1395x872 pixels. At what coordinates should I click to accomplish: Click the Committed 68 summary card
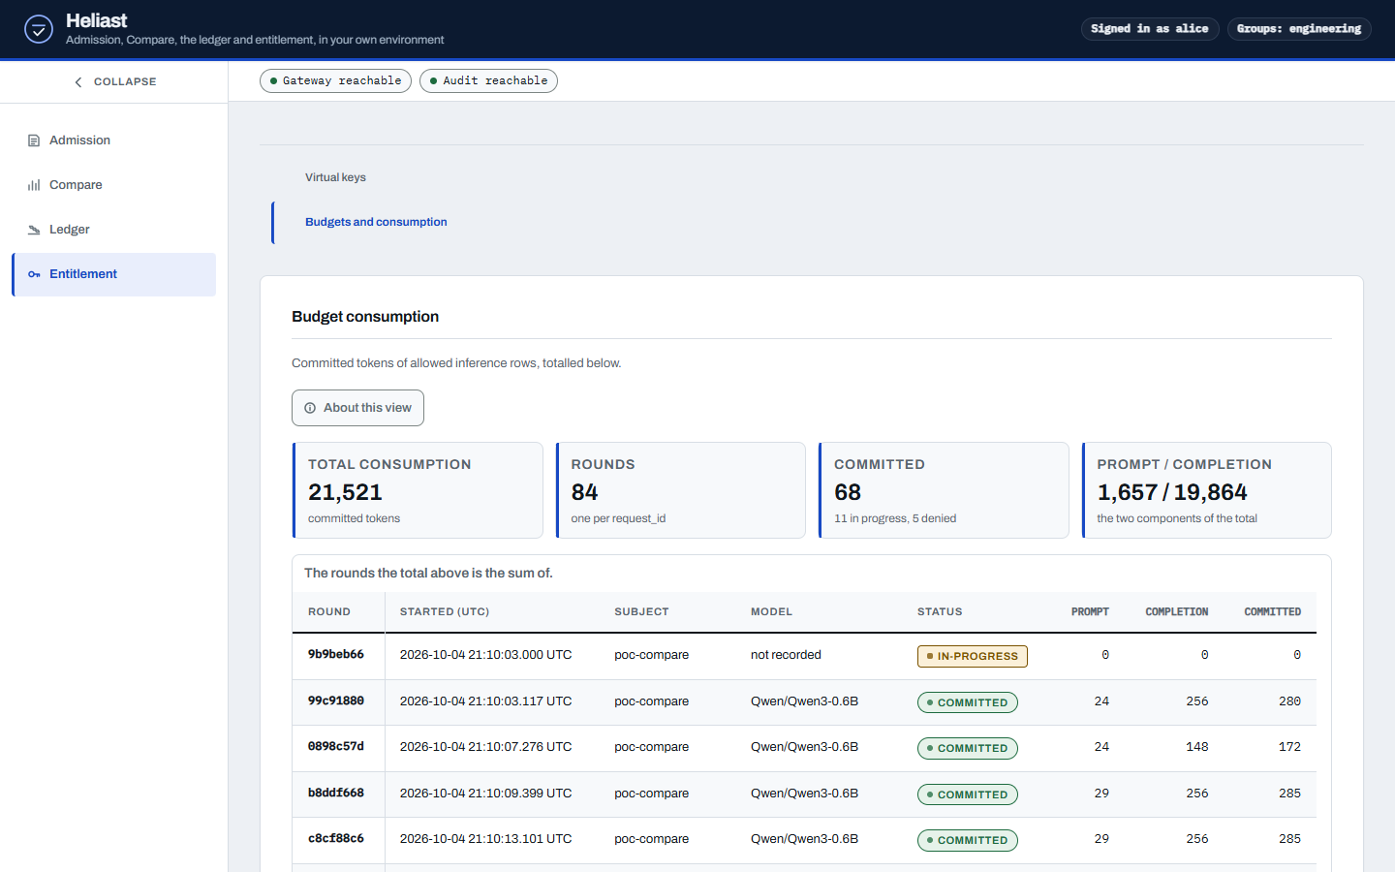coord(944,490)
